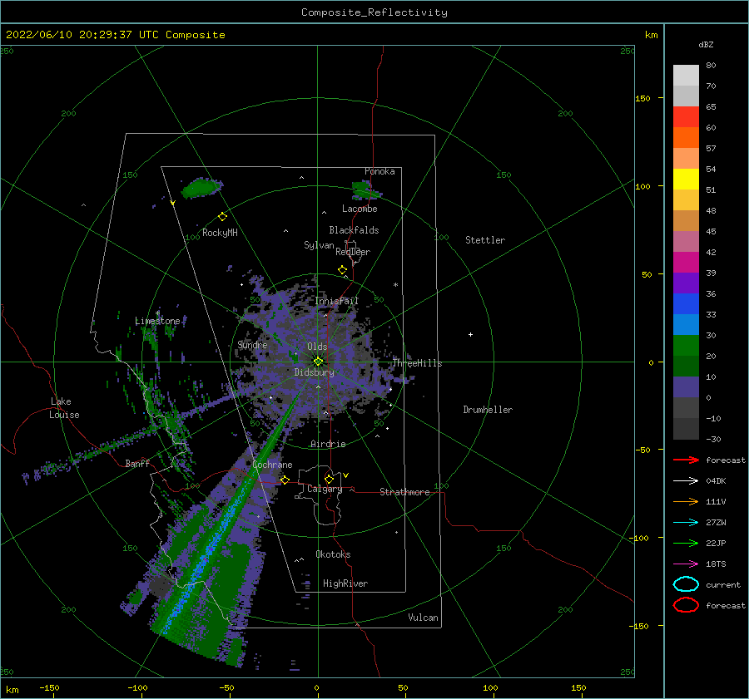Image resolution: width=749 pixels, height=699 pixels.
Task: Select the yellow diamond marker below RedDeer
Action: pos(343,270)
